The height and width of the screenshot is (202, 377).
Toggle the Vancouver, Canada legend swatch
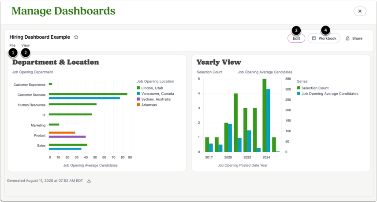pos(138,94)
